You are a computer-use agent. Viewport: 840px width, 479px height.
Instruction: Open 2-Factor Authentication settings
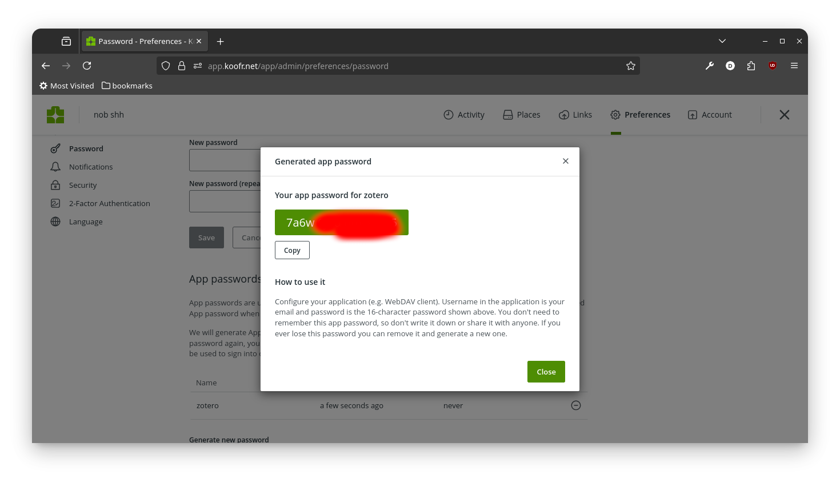[101, 203]
